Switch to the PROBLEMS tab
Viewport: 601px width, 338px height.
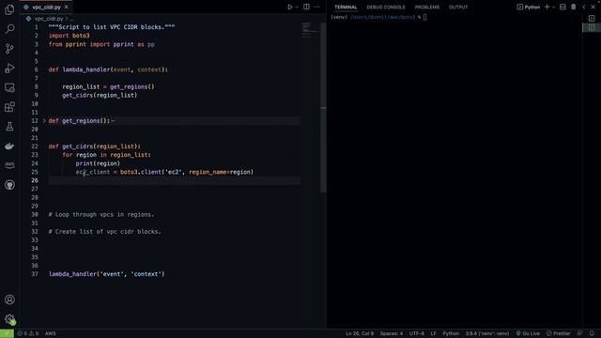pyautogui.click(x=427, y=7)
